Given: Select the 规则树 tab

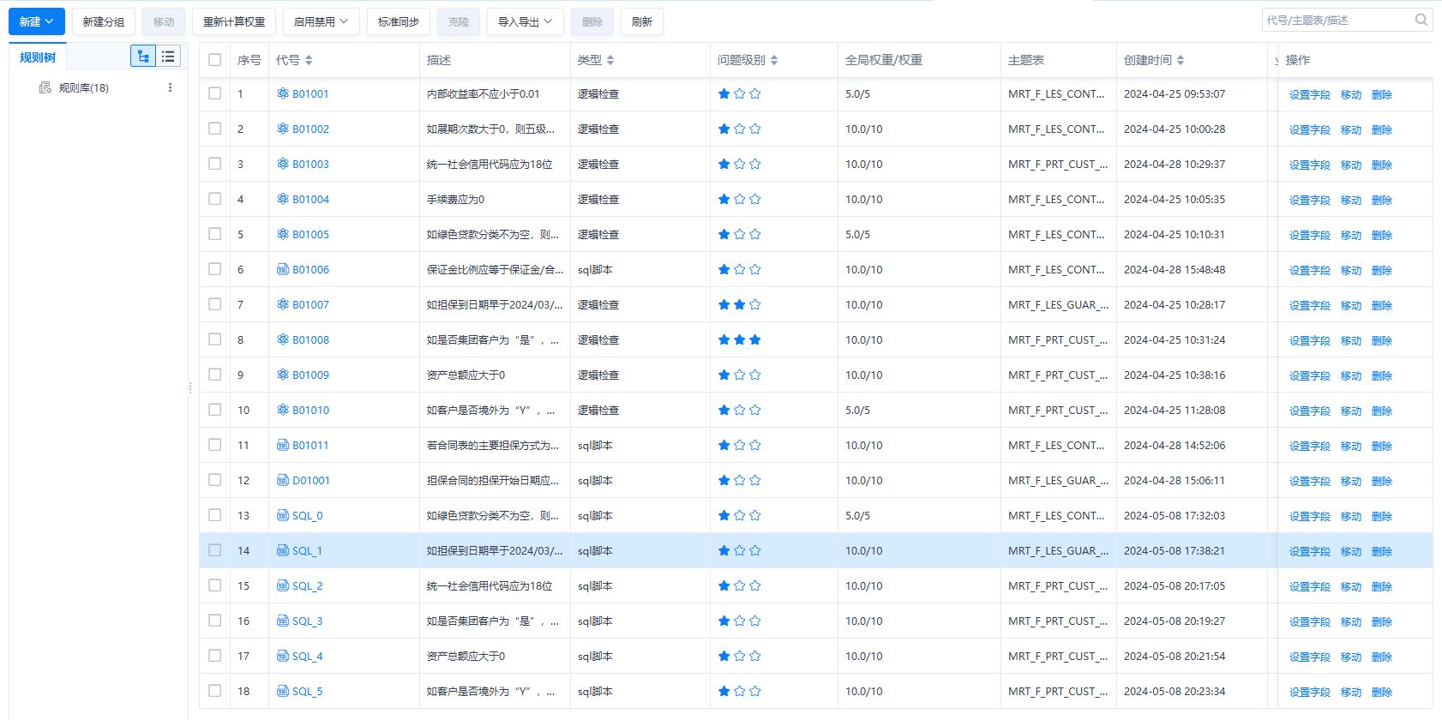Looking at the screenshot, I should [38, 57].
